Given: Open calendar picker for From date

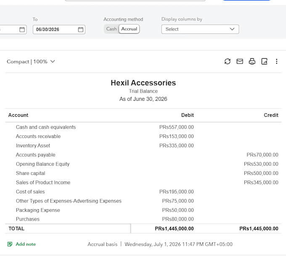Looking at the screenshot, I should tap(22, 30).
